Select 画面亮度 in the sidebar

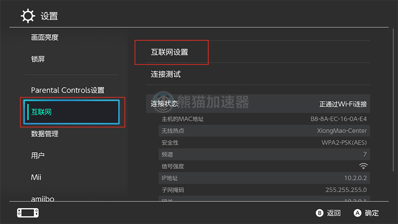tap(45, 38)
